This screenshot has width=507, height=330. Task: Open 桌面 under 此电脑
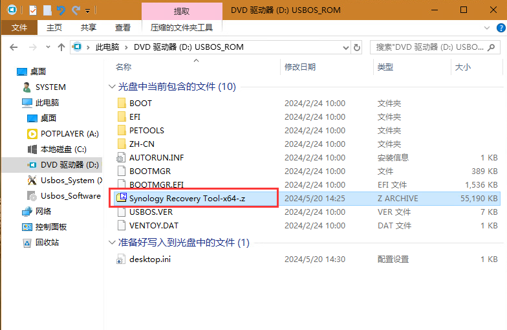point(41,118)
